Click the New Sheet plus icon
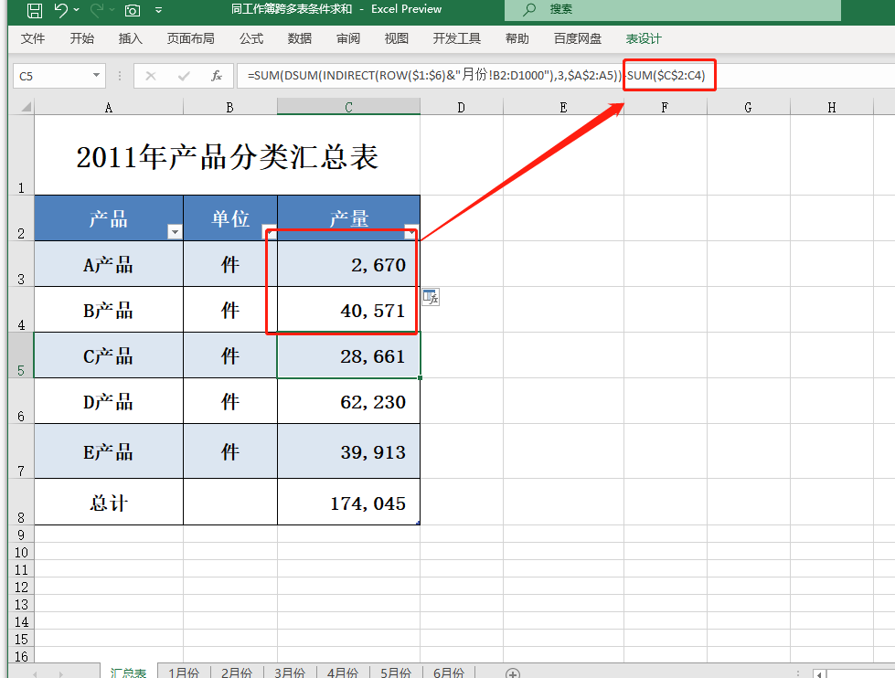The image size is (895, 678). 513,673
